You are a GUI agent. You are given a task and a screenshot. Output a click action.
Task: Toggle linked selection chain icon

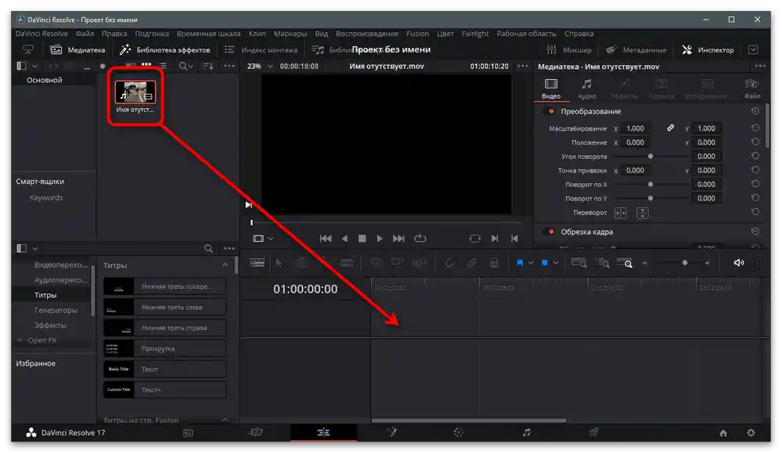pyautogui.click(x=471, y=263)
